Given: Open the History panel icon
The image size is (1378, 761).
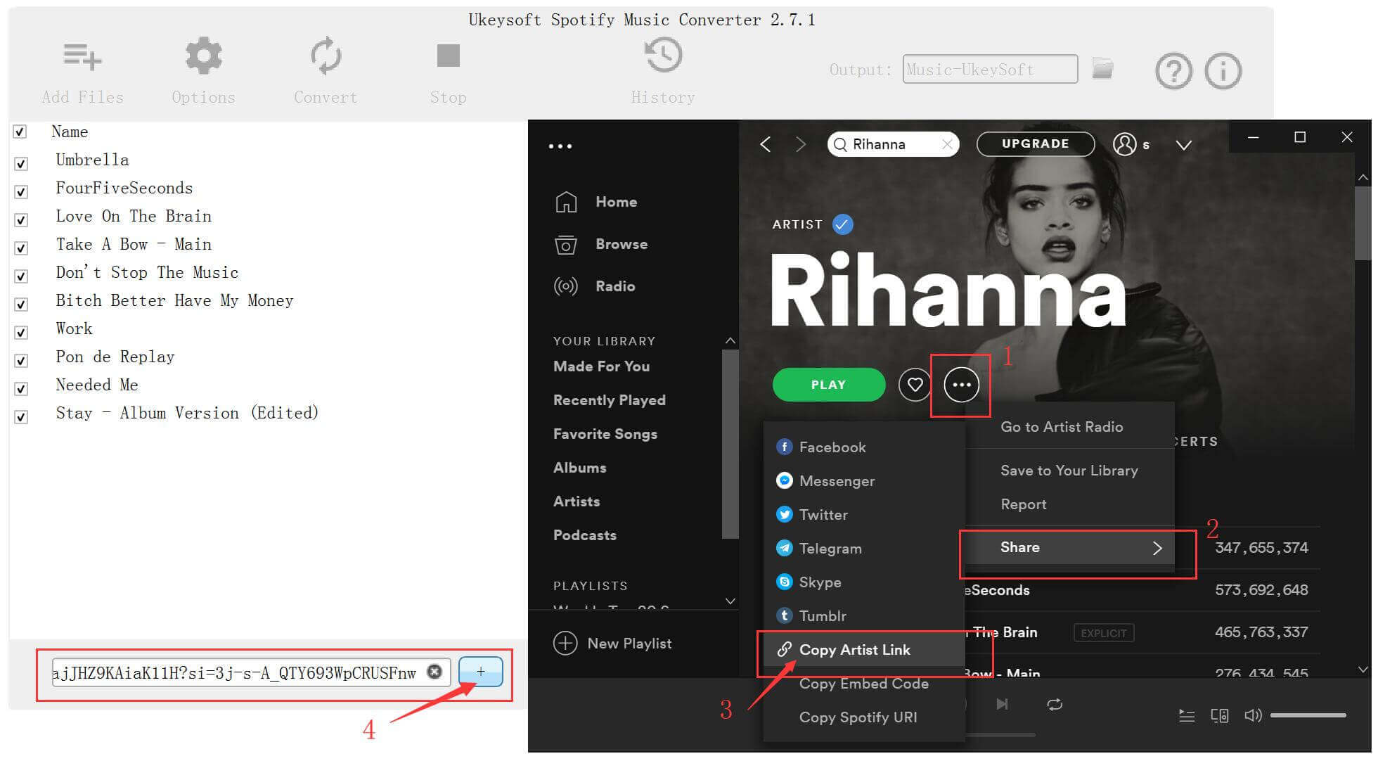Looking at the screenshot, I should point(664,56).
